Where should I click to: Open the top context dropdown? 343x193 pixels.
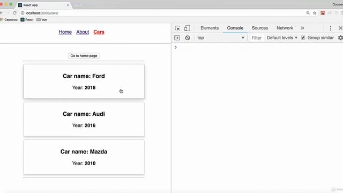click(x=220, y=38)
